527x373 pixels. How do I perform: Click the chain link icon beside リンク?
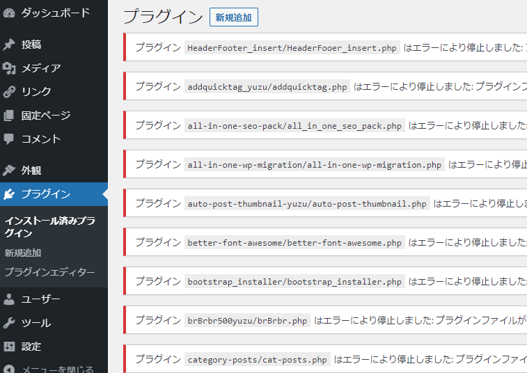point(9,92)
